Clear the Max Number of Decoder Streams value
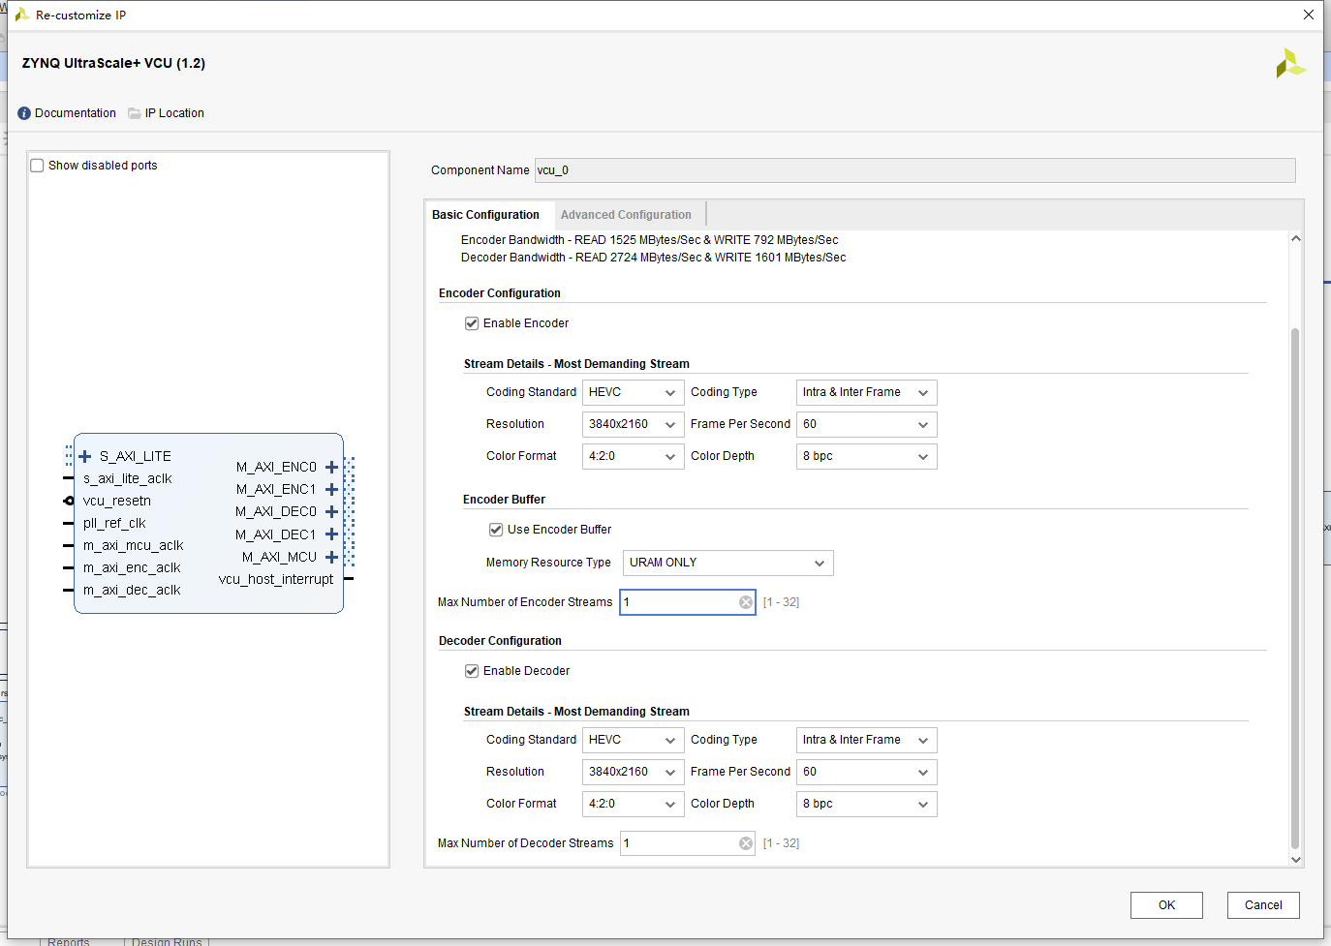The height and width of the screenshot is (946, 1331). [x=746, y=843]
